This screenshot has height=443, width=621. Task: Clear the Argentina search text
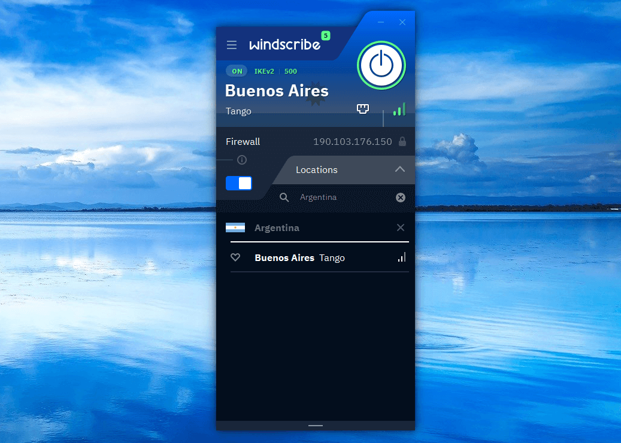click(x=401, y=198)
